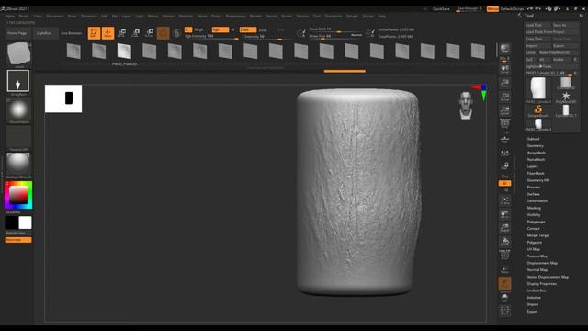Expand the Displacement Map subpalette
Viewport: 588px width, 331px height.
point(542,263)
